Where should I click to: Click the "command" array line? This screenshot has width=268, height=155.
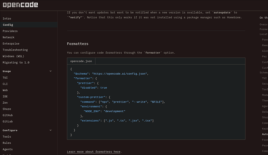tap(123, 102)
